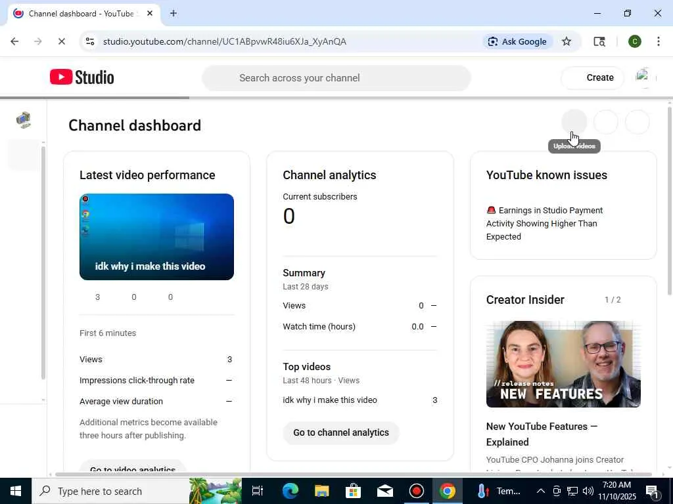Click the Creator Insider card title

[x=525, y=299]
